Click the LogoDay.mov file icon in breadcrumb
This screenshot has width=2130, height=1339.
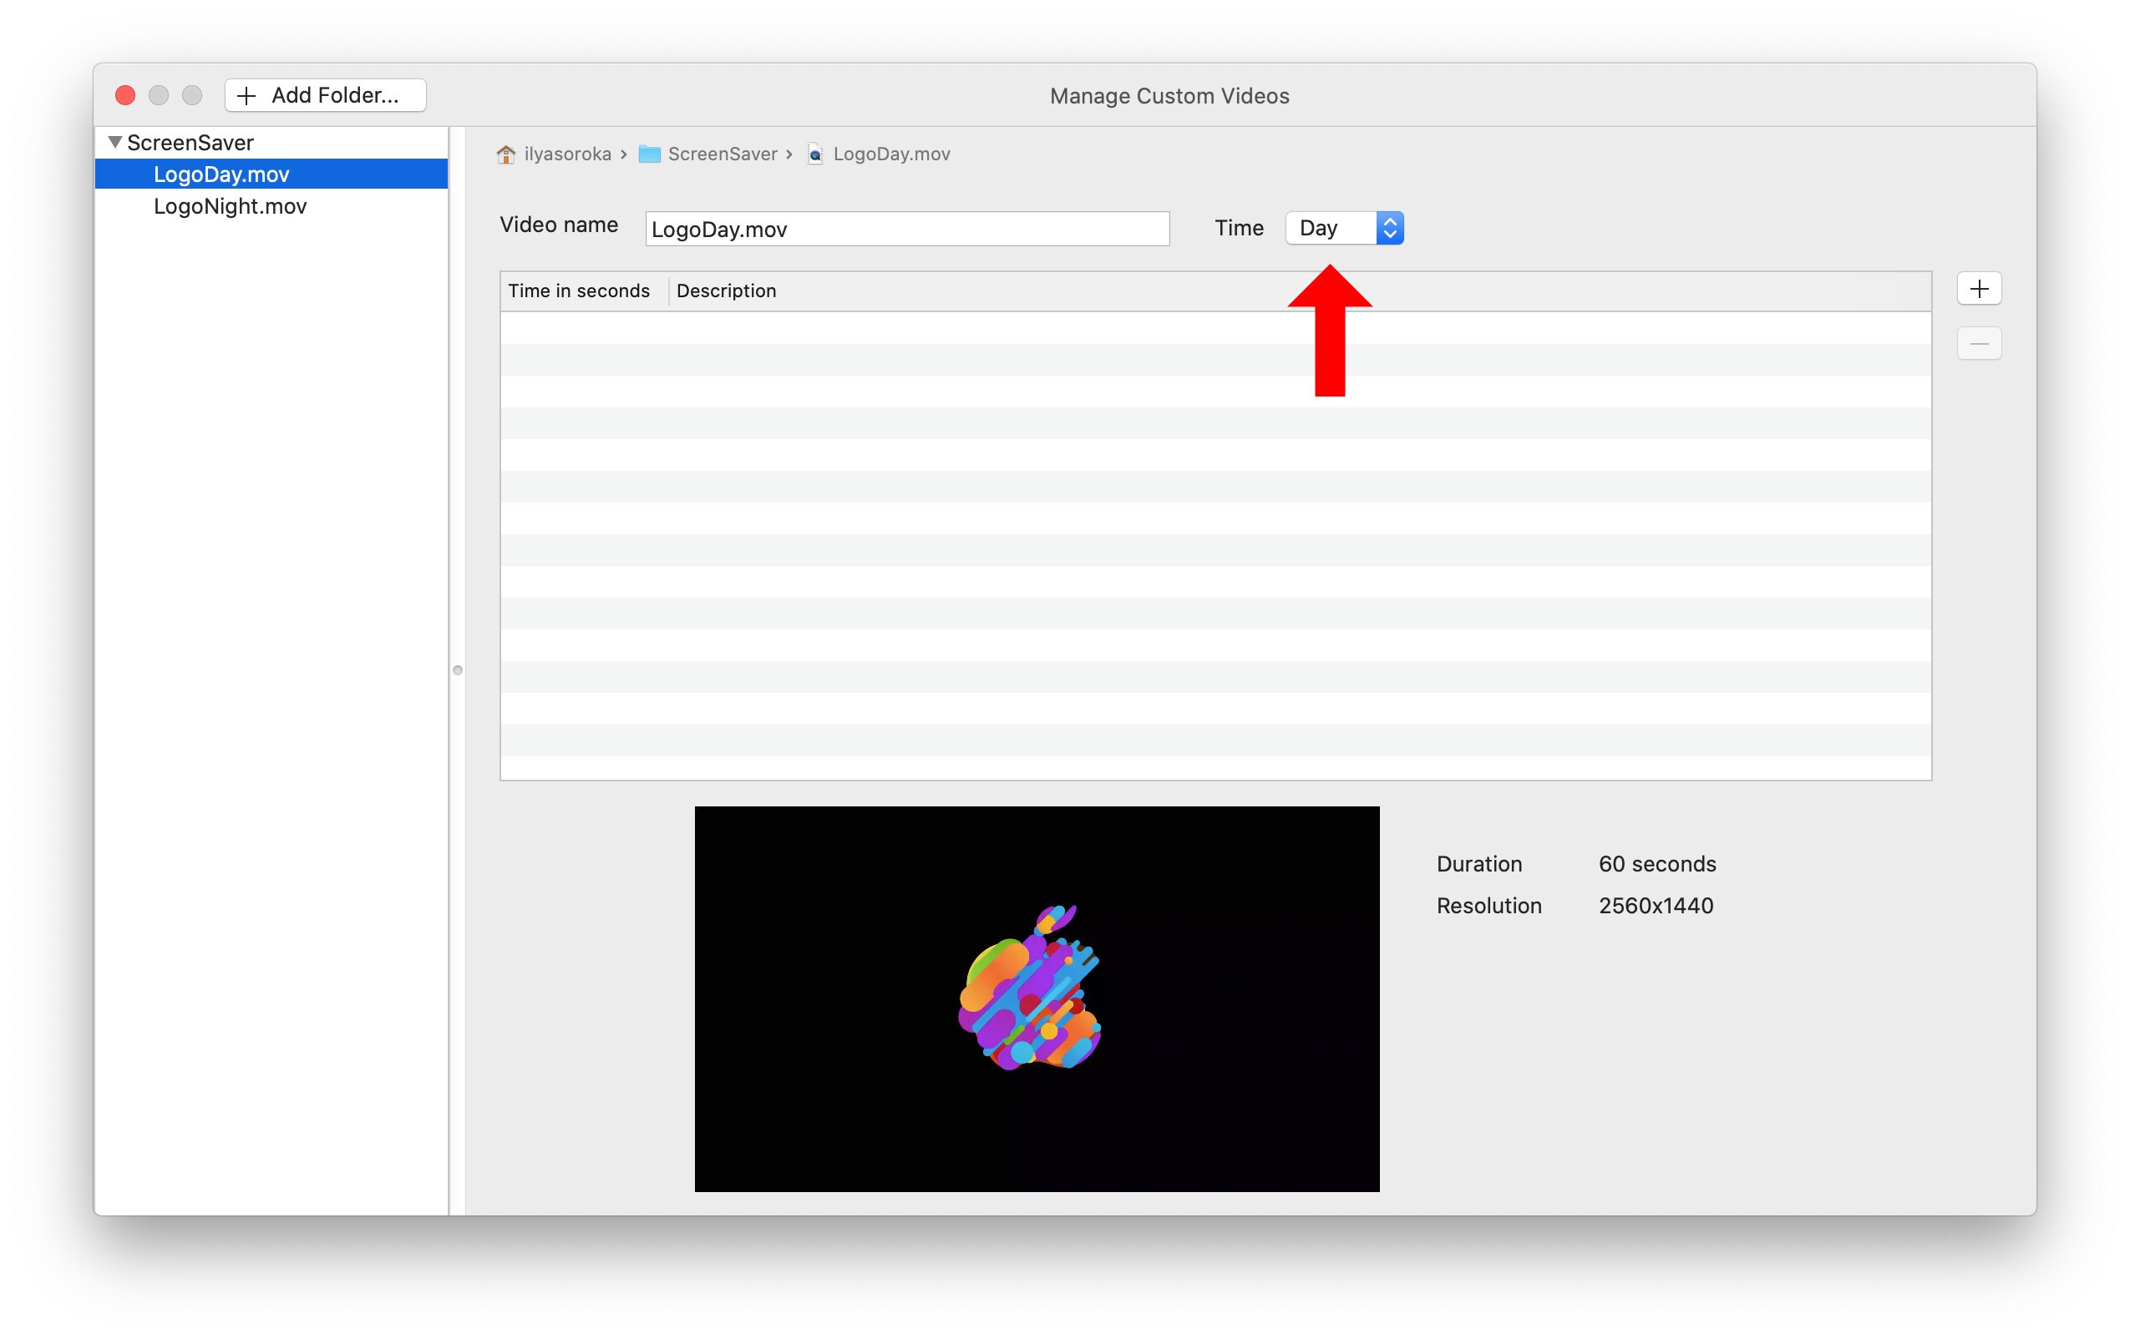[x=814, y=154]
